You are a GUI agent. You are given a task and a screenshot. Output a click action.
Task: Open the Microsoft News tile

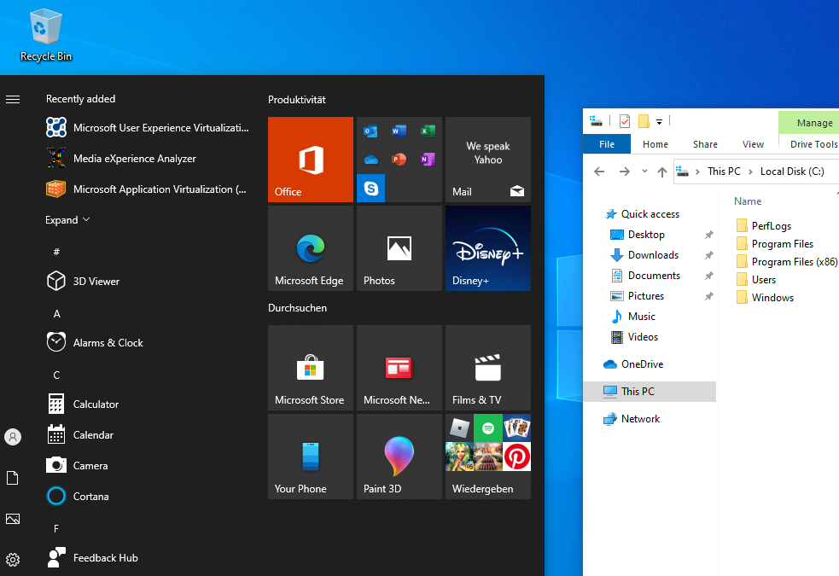(399, 368)
